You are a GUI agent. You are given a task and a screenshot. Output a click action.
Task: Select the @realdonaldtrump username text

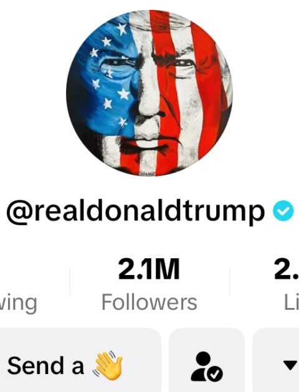[135, 212]
